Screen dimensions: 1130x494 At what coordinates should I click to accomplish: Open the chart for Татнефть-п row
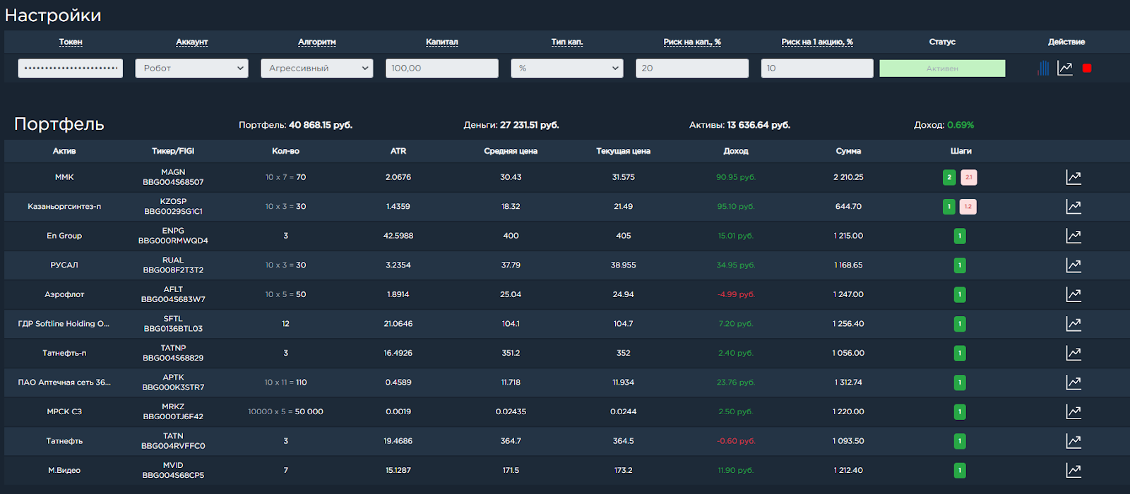click(x=1073, y=354)
